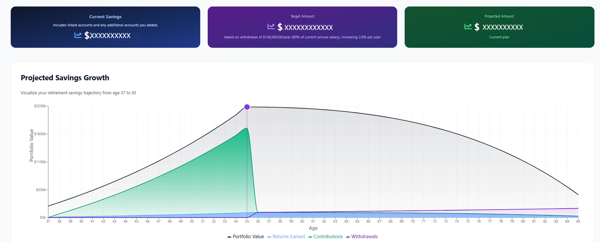Click the Target Amount trend icon
This screenshot has height=245, width=600.
point(271,27)
